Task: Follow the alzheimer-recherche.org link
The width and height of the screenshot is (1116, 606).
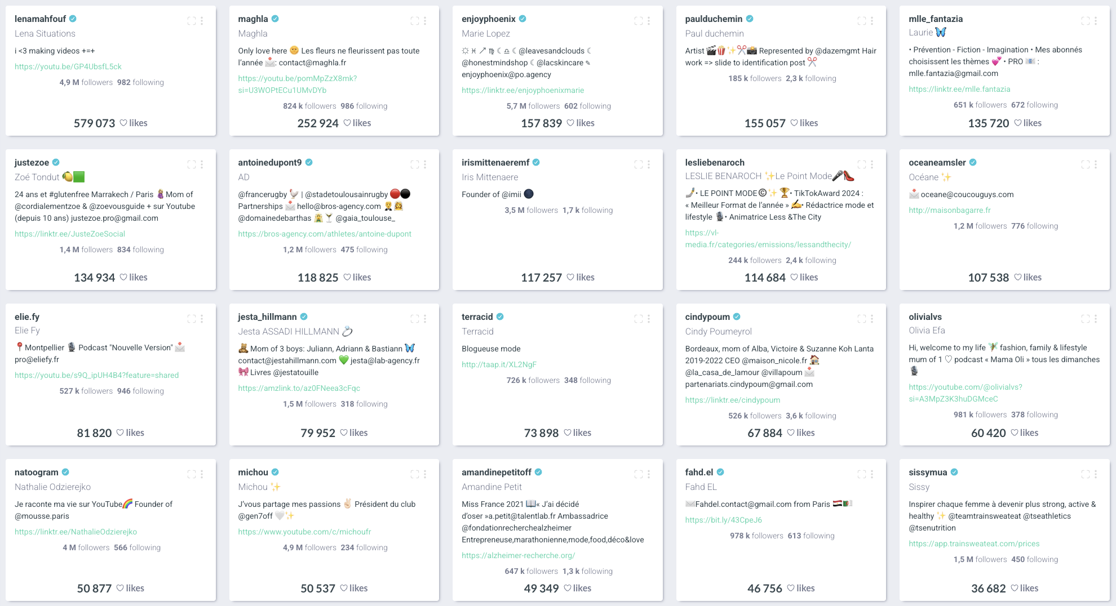Action: (518, 555)
